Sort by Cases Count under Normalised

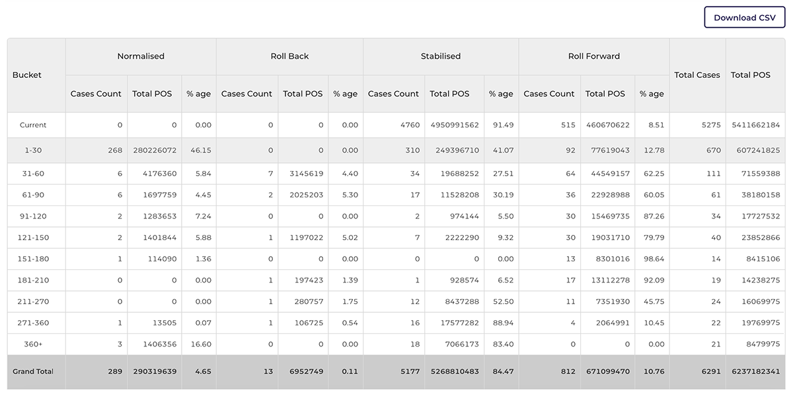pos(96,94)
